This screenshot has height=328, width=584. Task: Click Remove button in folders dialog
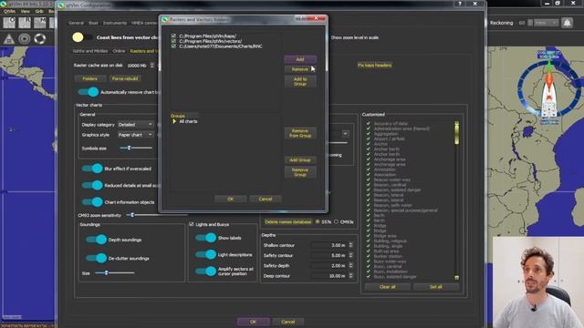[300, 69]
